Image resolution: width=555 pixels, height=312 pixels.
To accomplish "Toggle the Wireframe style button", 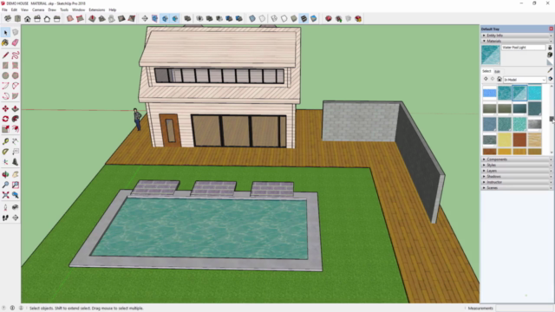I will click(x=274, y=18).
